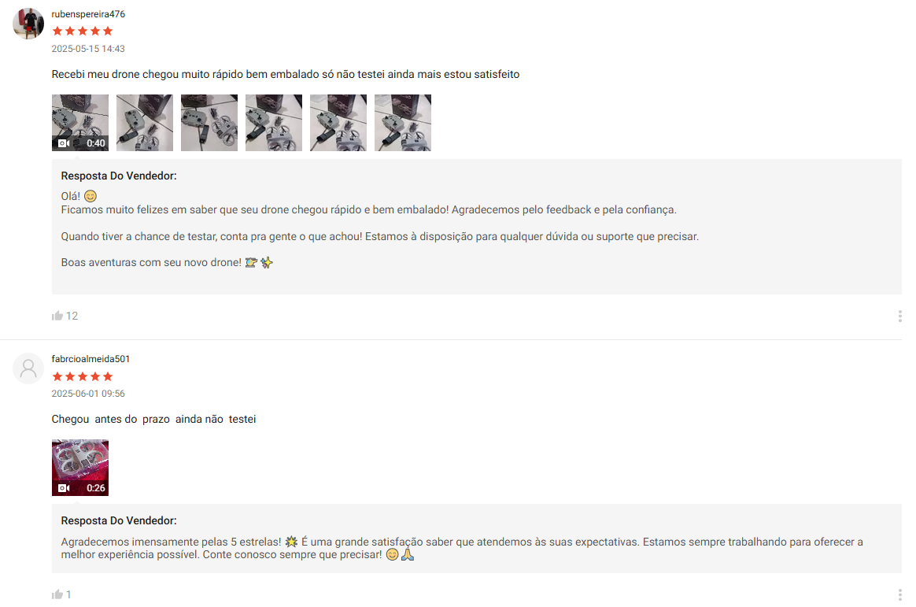Screen dimensions: 916x607
Task: Open username rubenspereira476
Action: click(88, 14)
